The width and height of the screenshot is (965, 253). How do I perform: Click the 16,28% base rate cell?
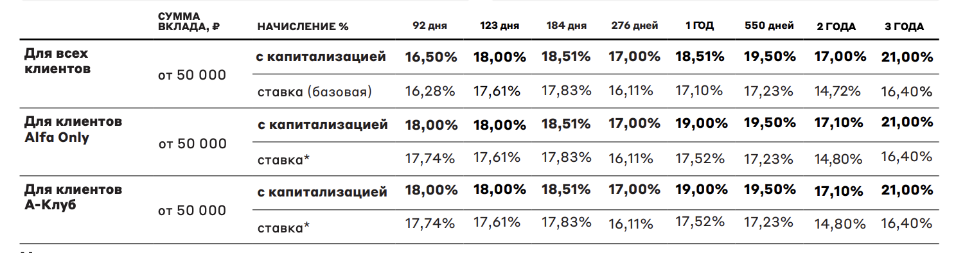click(x=430, y=91)
